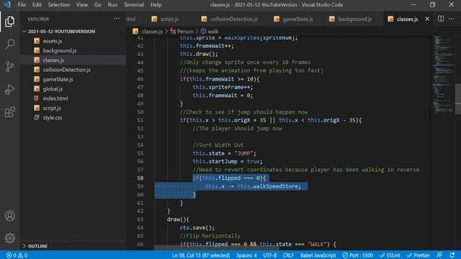Click line number 63 in gutter
This screenshot has height=259, width=461.
[x=140, y=219]
